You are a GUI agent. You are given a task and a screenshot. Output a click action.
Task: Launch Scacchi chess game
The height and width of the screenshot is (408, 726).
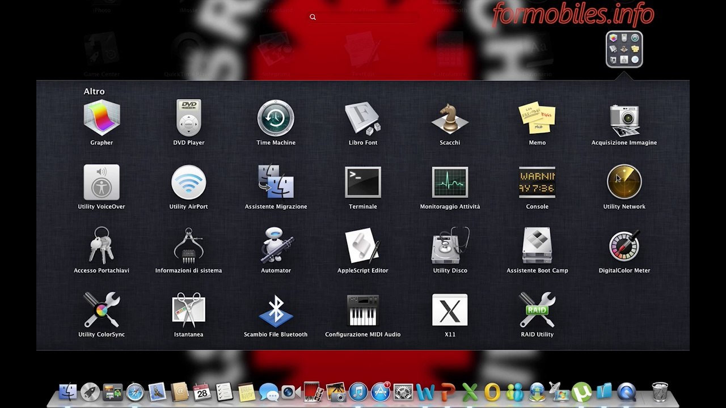450,118
